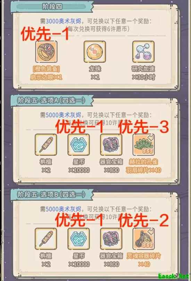Screen dimensions: 191x281
Task: Choose 星币 ×10000 icon in 选项B
Action: point(78,239)
